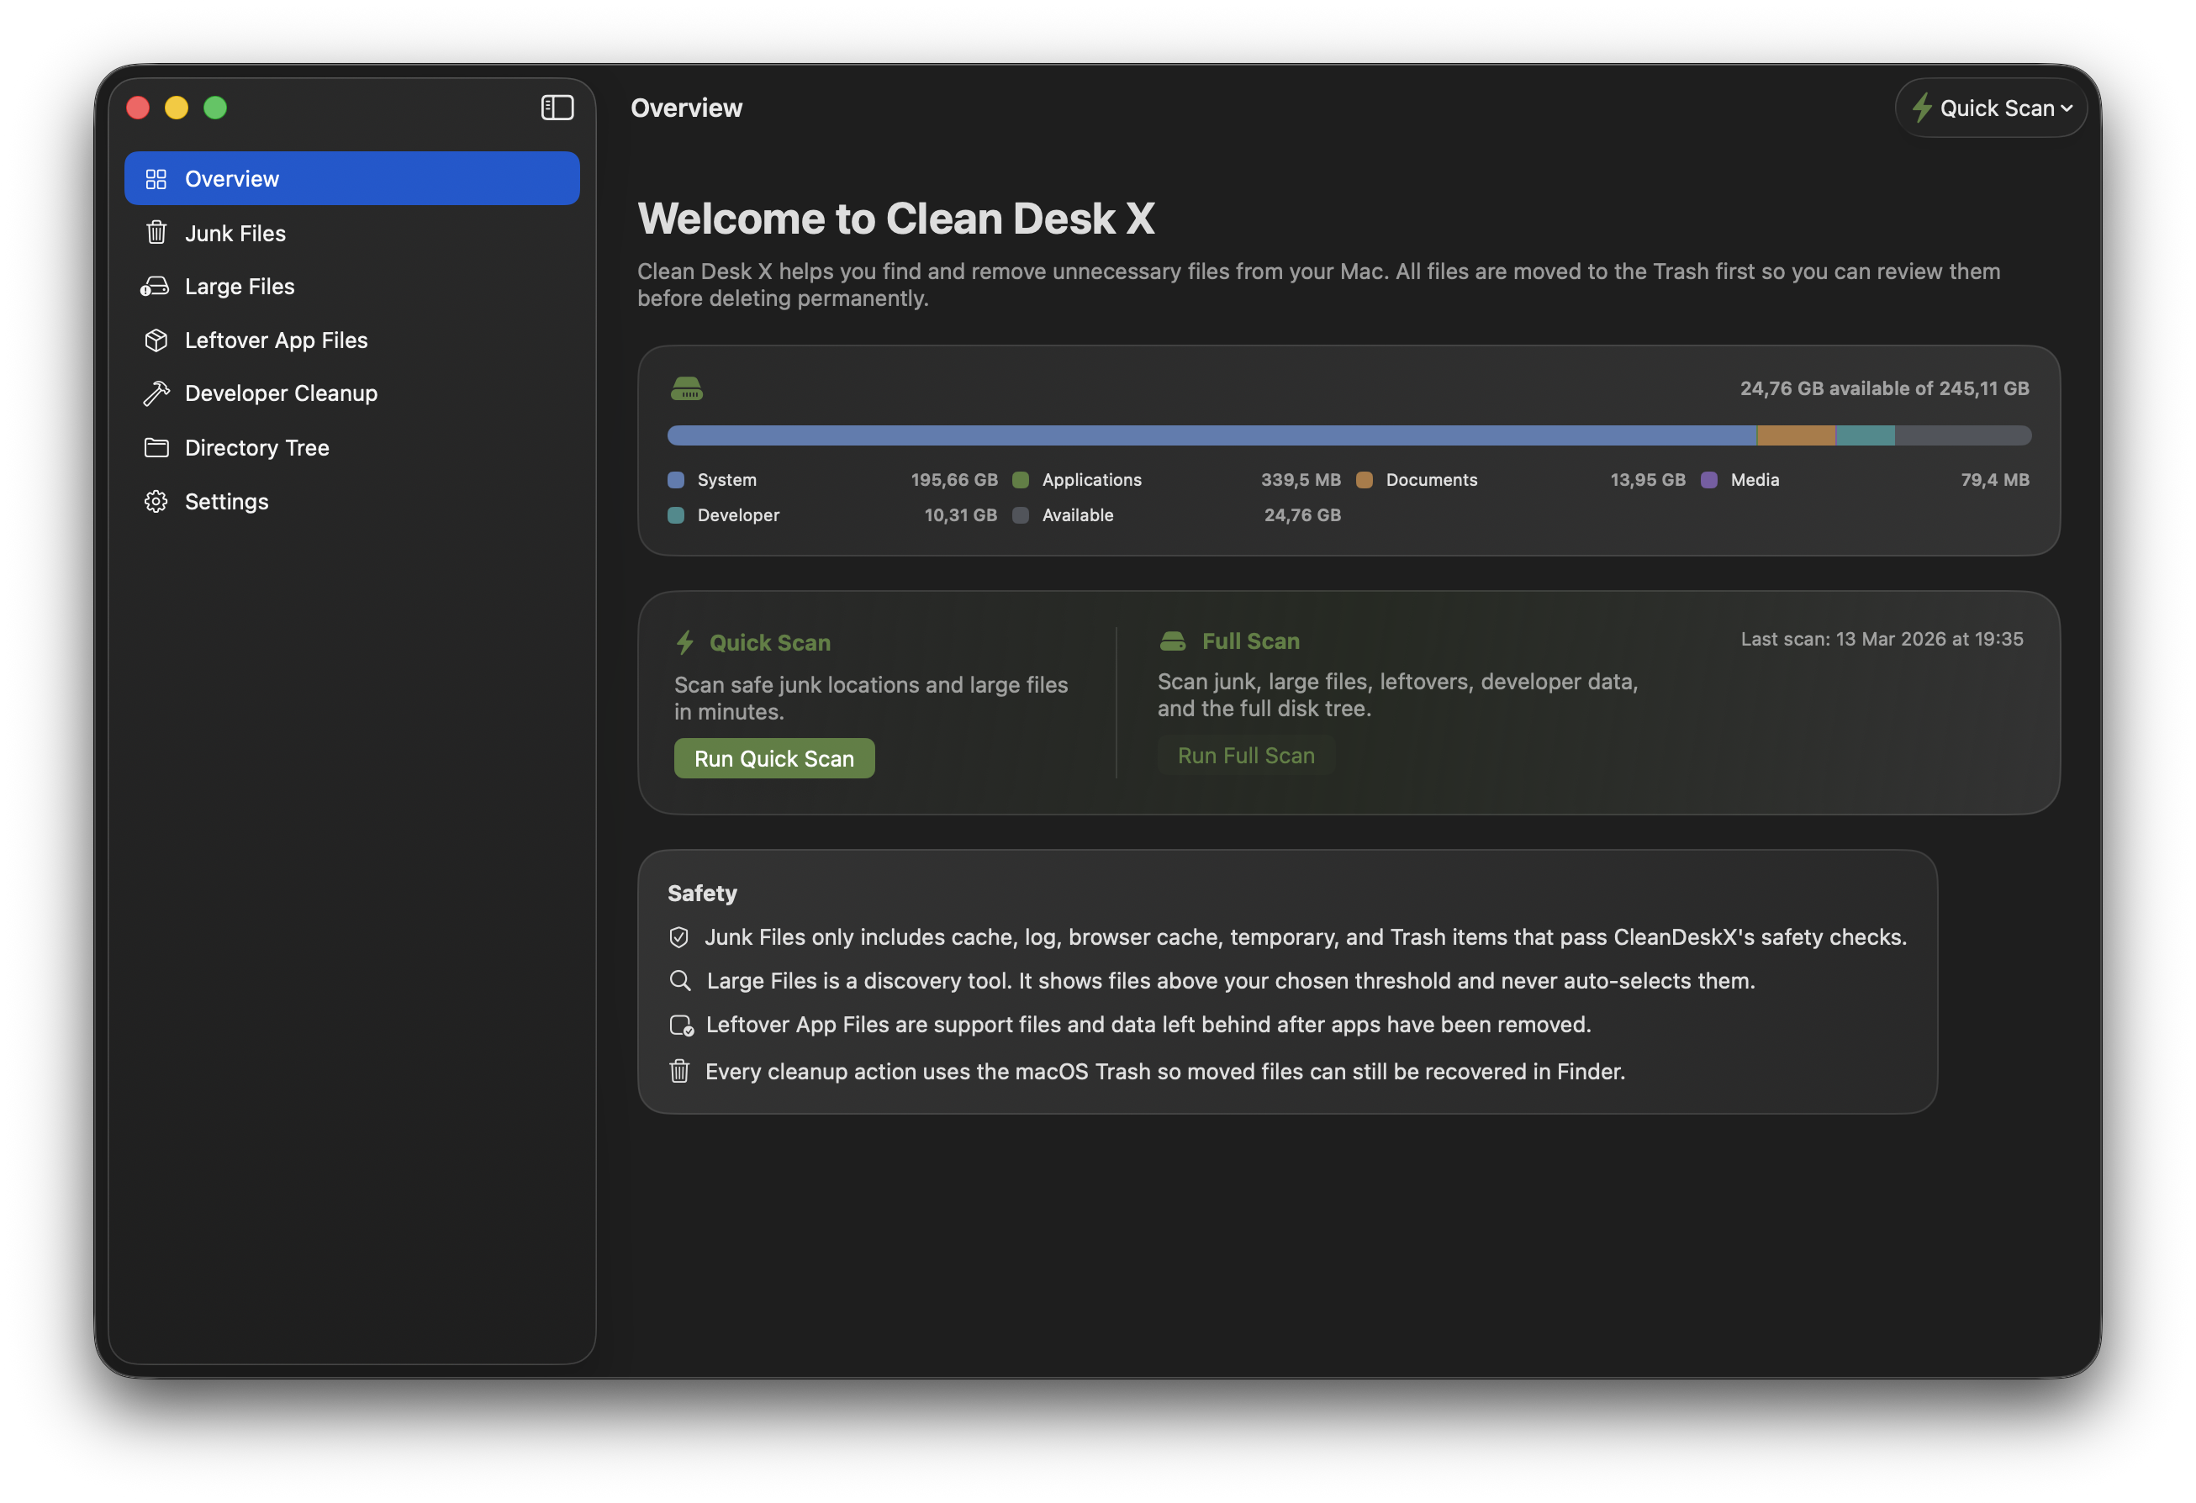Click the 'Full Scan' card heading text

(1250, 641)
